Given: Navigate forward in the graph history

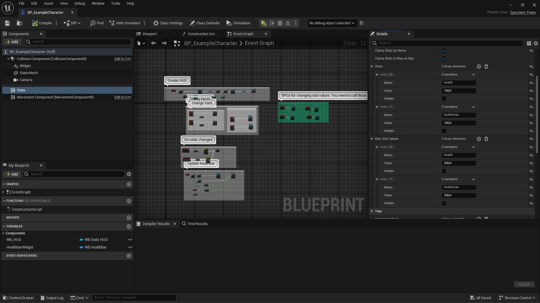Looking at the screenshot, I should pos(165,43).
